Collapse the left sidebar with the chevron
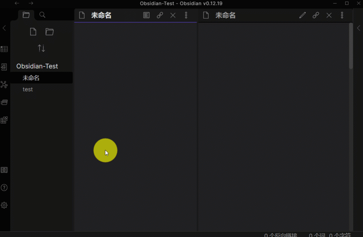Image resolution: width=363 pixels, height=237 pixels. pos(4,28)
